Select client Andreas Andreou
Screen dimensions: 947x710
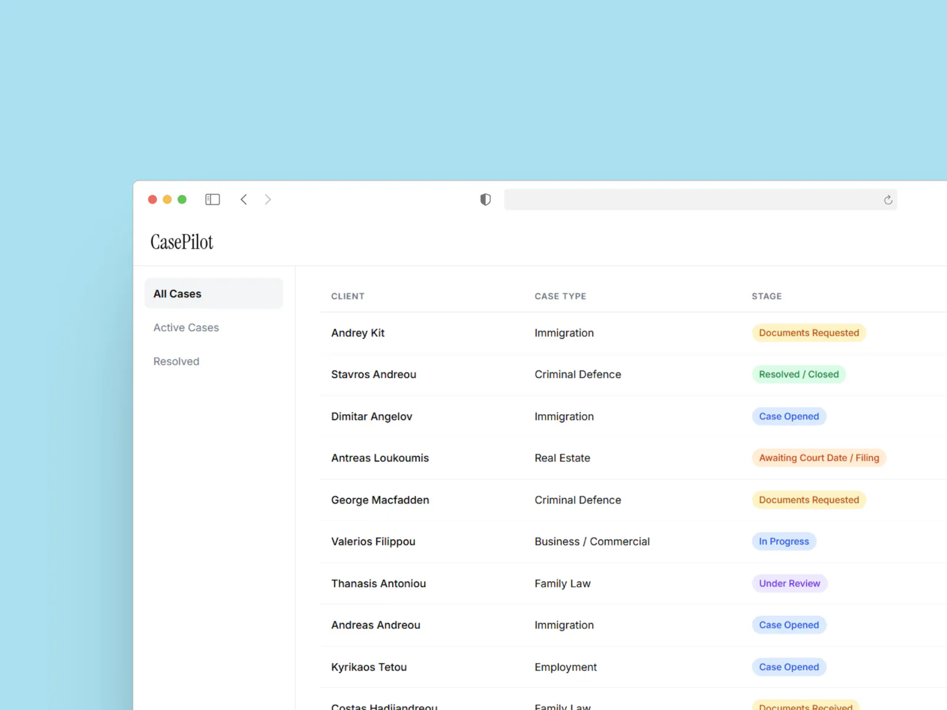point(375,625)
